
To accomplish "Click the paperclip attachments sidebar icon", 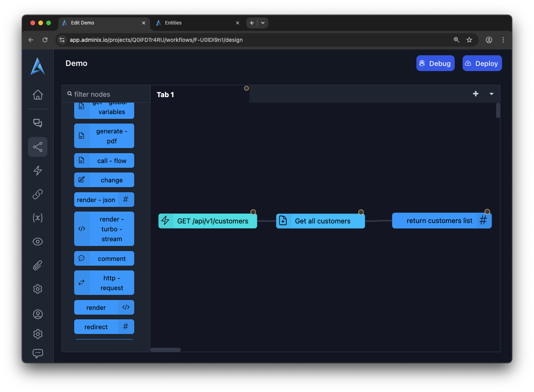I will [x=38, y=265].
